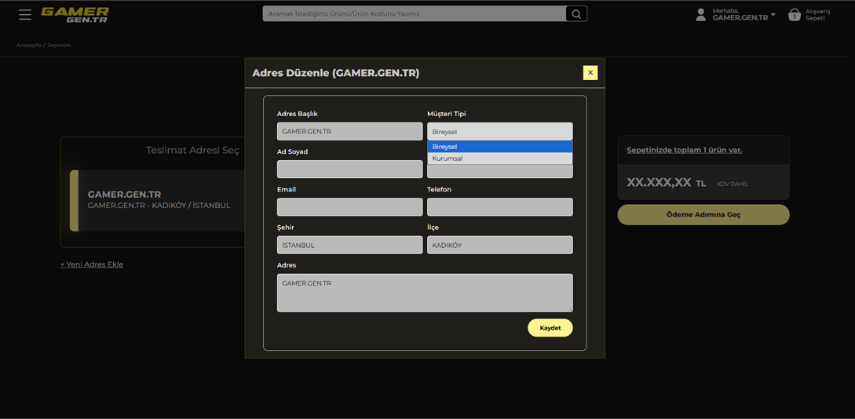The width and height of the screenshot is (855, 419).
Task: Click the user profile icon
Action: [x=700, y=14]
